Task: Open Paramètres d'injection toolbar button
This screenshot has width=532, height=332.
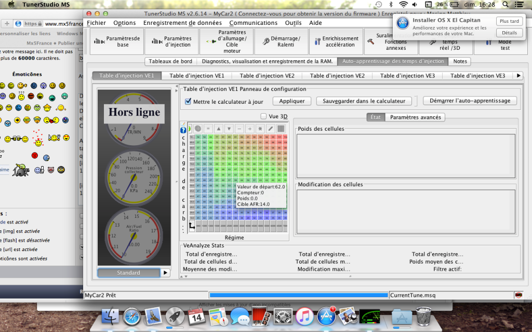Action: [171, 41]
